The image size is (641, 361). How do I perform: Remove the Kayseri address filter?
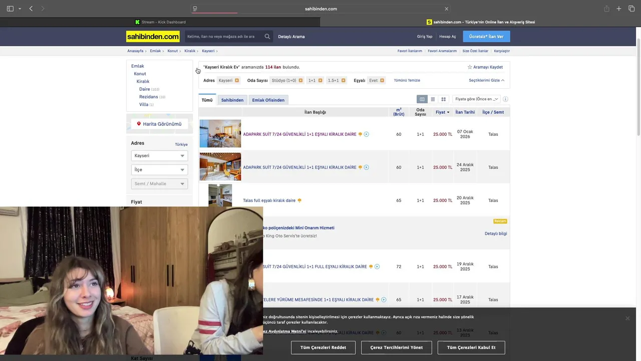[x=237, y=80]
